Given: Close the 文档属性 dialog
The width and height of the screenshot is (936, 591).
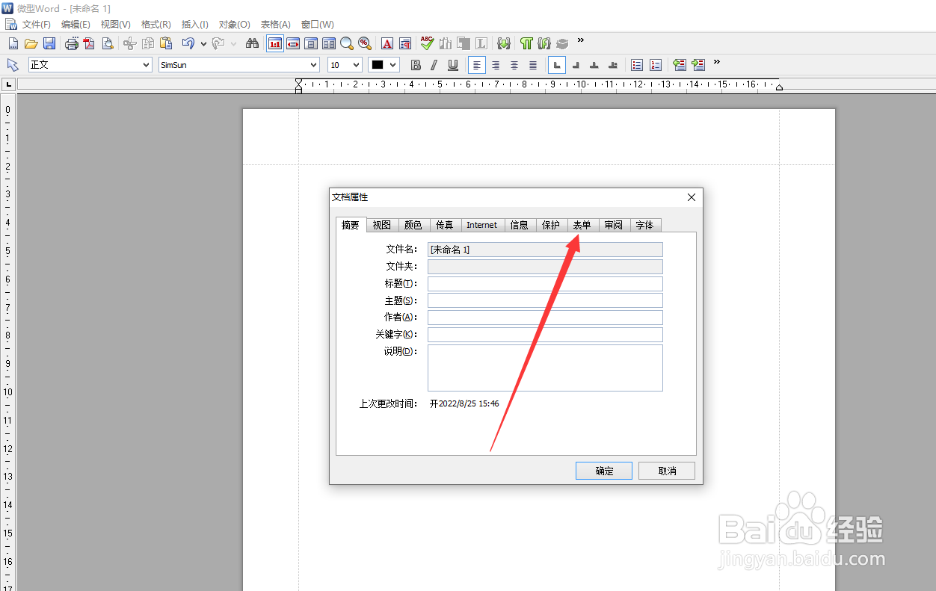Looking at the screenshot, I should tap(692, 197).
